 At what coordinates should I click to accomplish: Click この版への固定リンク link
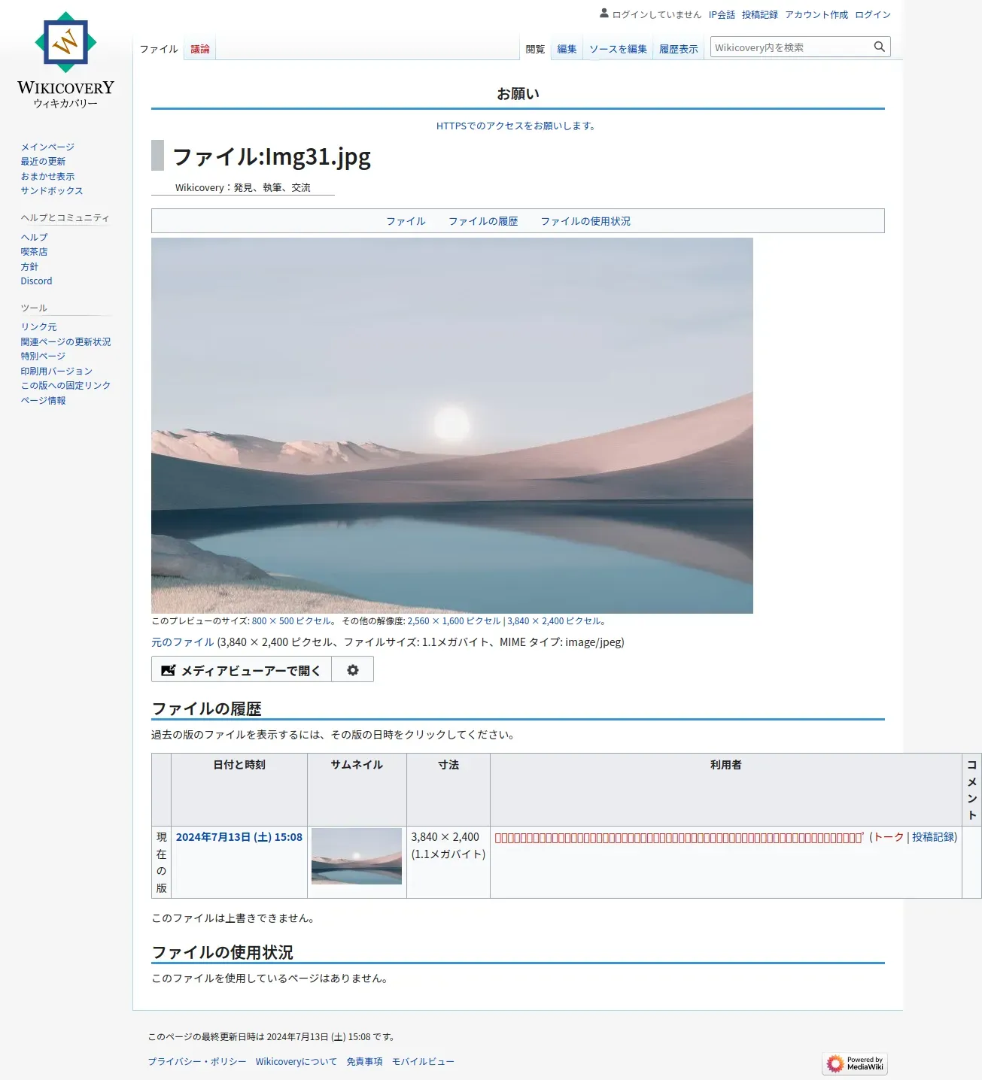coord(65,385)
